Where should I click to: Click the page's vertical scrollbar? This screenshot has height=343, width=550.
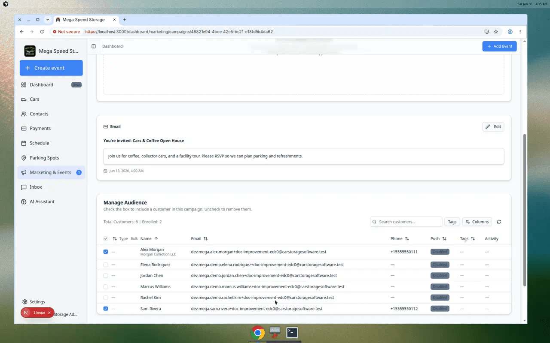point(525,210)
